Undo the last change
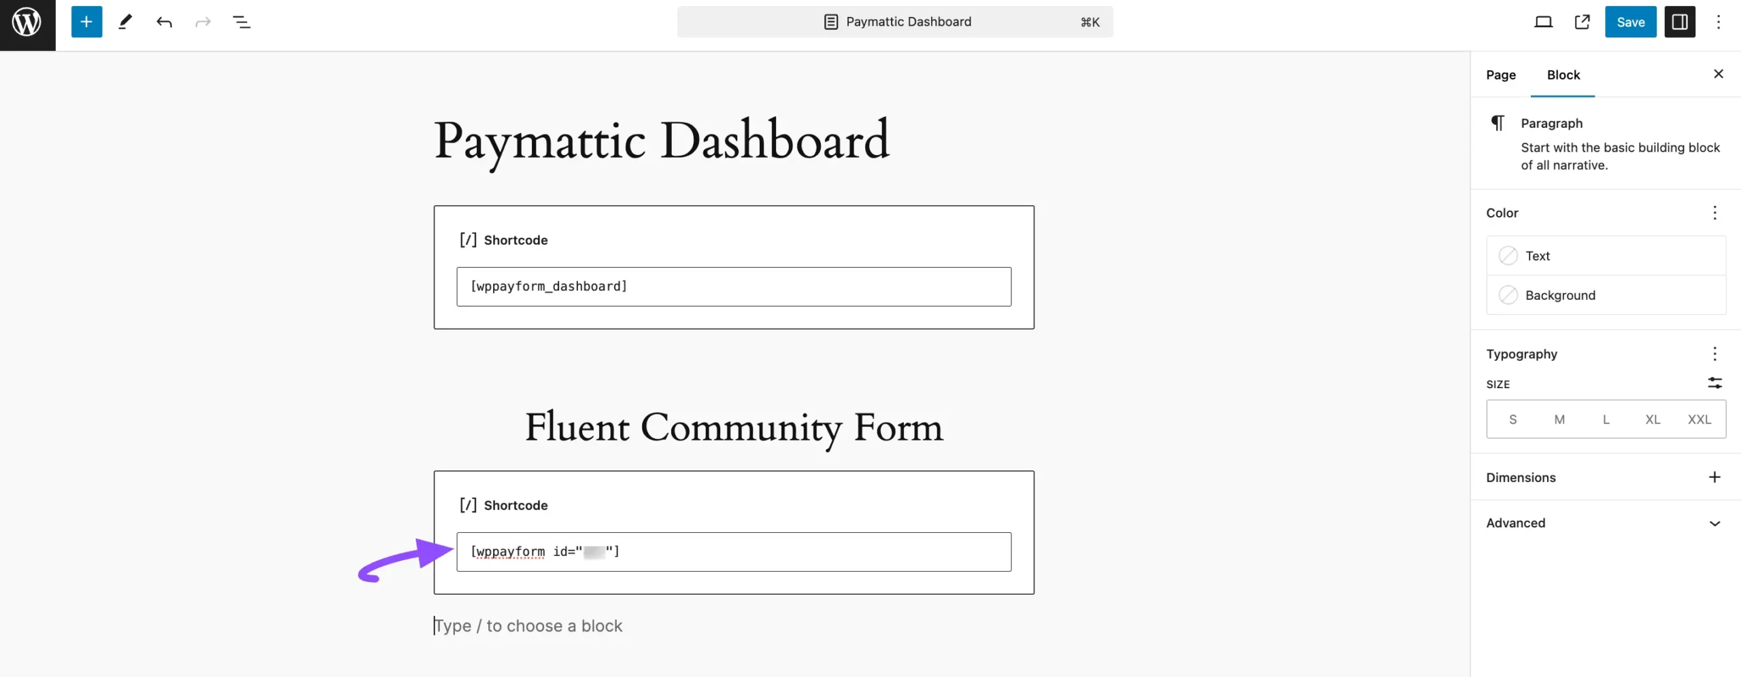 164,22
